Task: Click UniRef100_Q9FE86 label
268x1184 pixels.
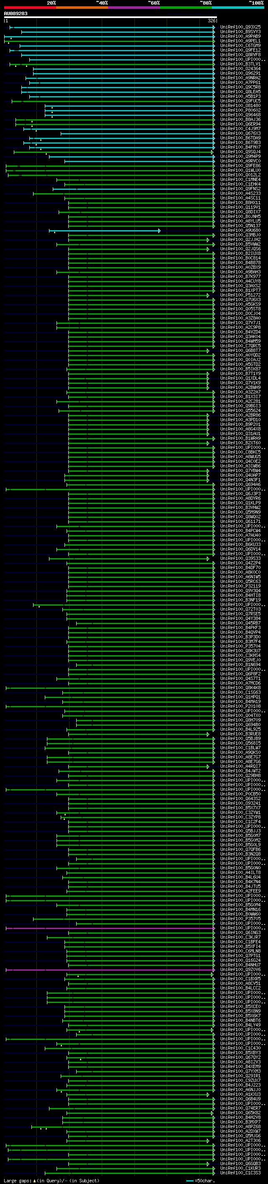Action: (240, 165)
